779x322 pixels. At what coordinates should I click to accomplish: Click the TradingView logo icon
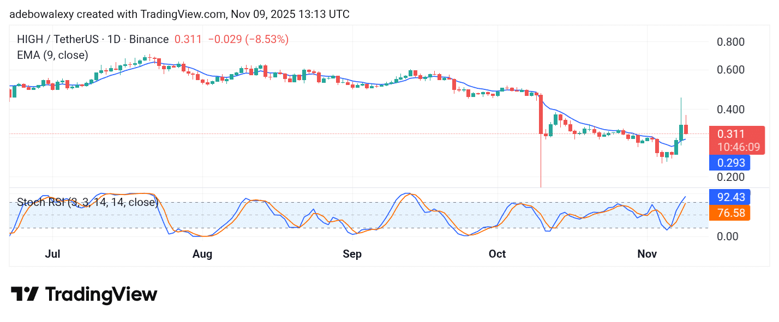pyautogui.click(x=25, y=295)
